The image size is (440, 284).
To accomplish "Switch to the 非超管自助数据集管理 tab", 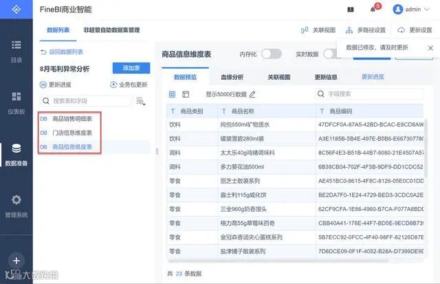I will 111,30.
